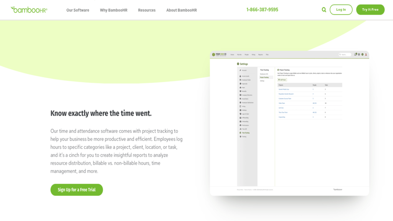Click the Employee Satisfaction sidebar icon
This screenshot has width=393, height=221.
pos(240,103)
